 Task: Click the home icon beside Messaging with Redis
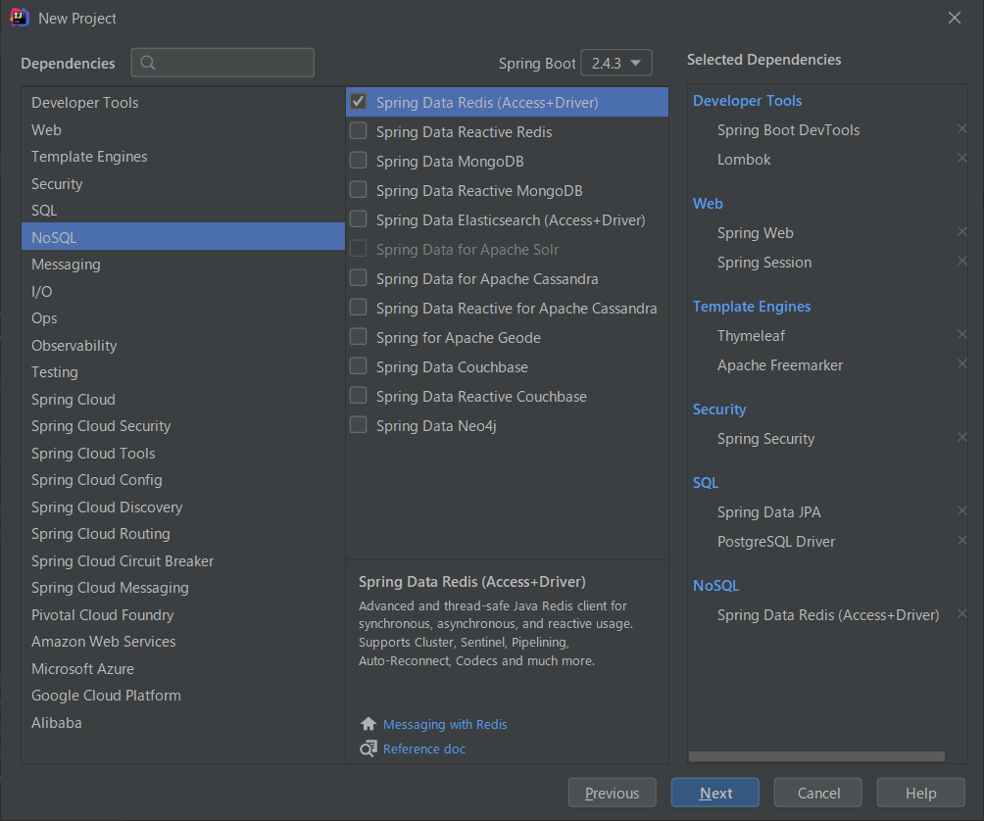coord(369,724)
